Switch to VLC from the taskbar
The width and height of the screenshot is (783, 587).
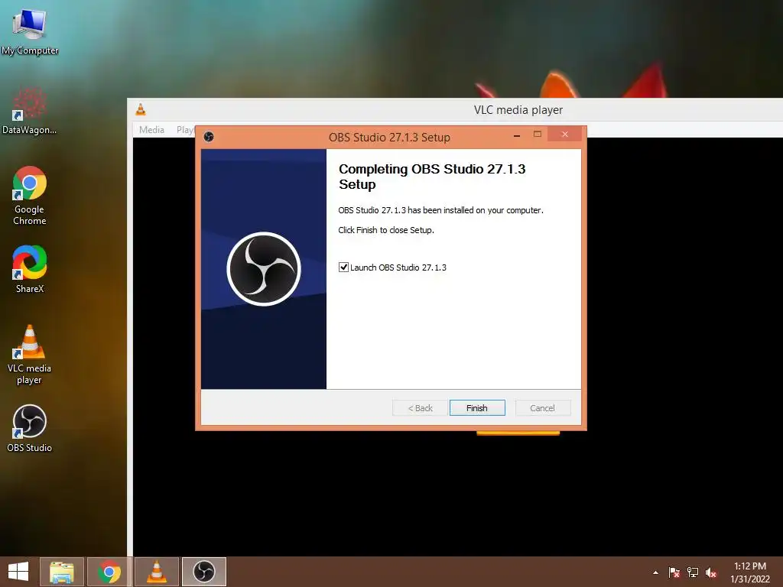(x=156, y=572)
